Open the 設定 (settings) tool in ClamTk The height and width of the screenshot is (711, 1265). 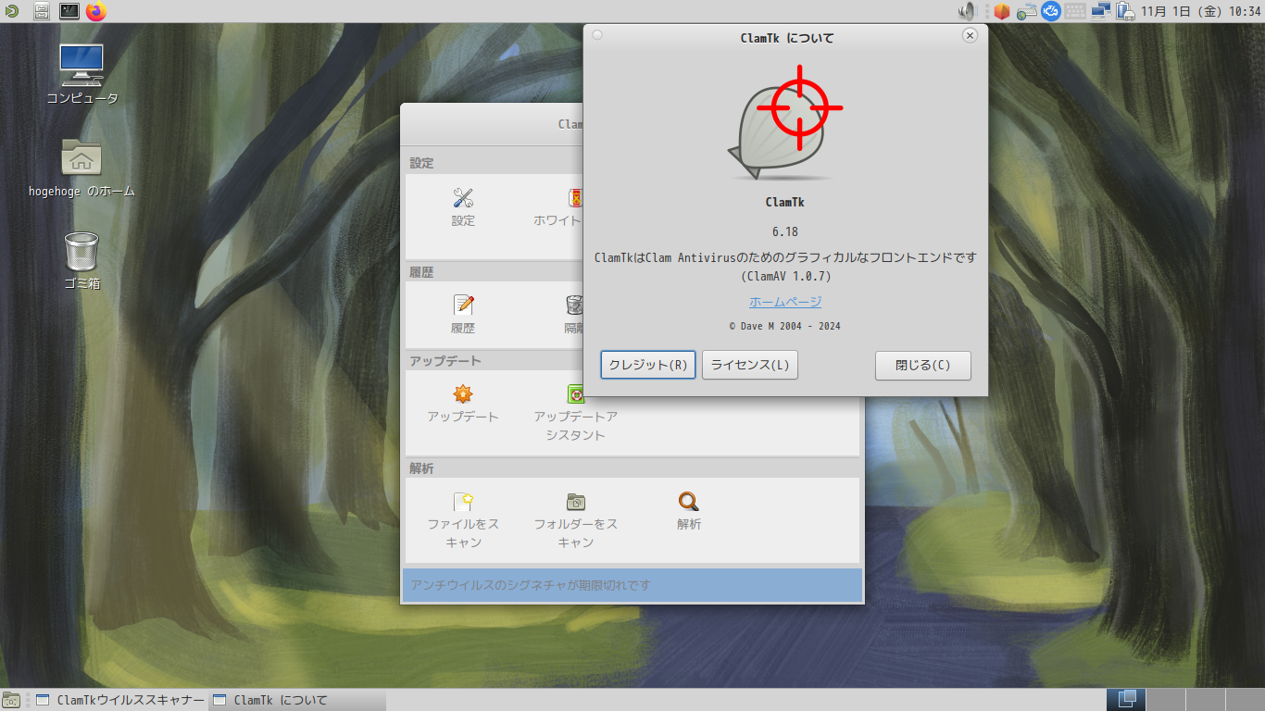[x=463, y=207]
